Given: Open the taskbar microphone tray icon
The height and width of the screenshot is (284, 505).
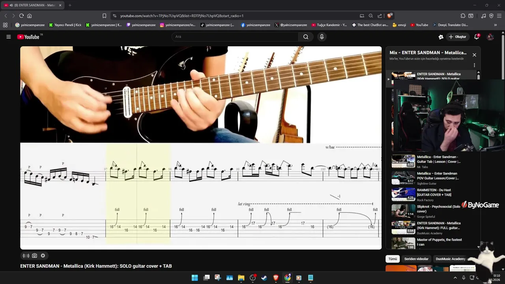Looking at the screenshot, I should [464, 278].
